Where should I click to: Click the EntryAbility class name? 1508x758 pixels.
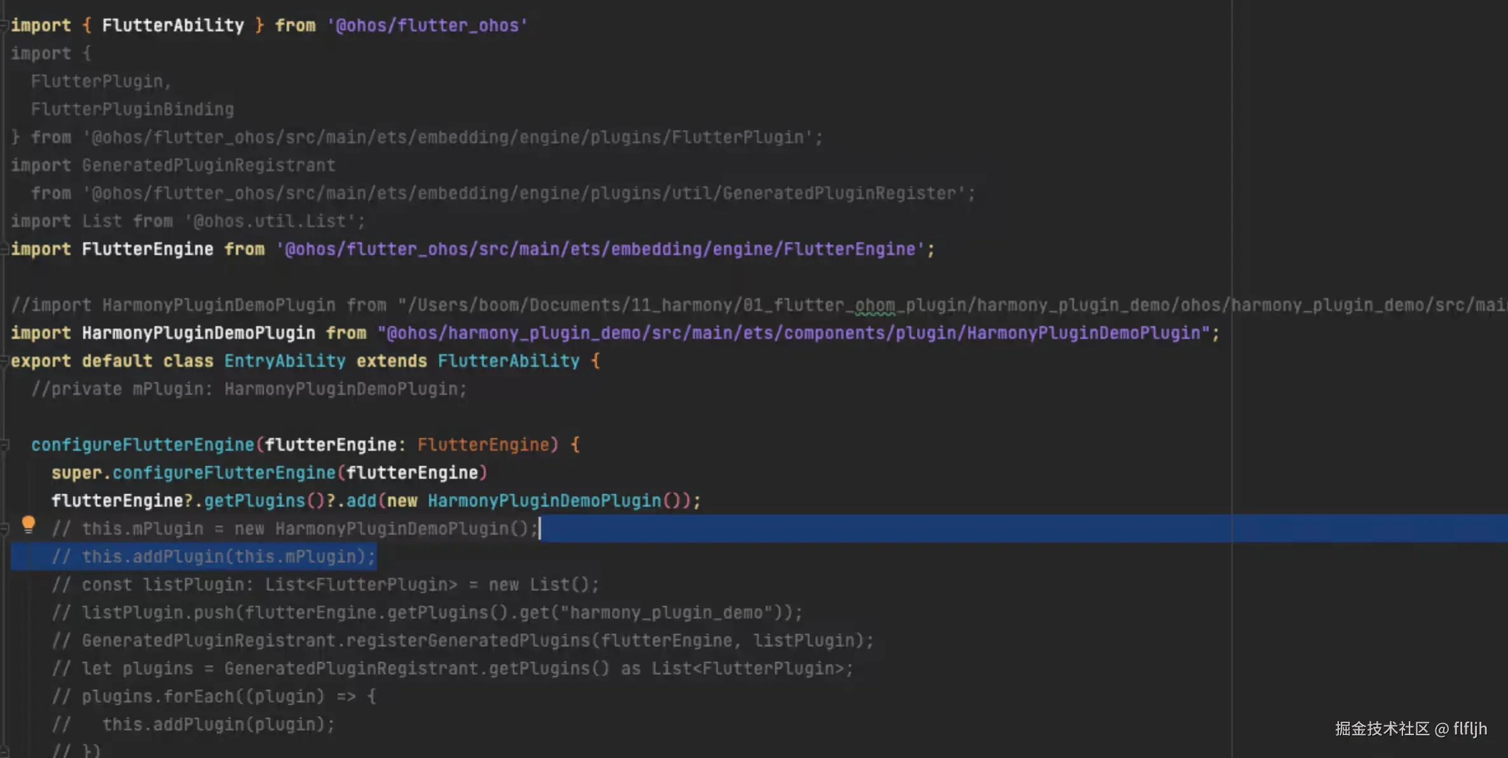coord(284,361)
